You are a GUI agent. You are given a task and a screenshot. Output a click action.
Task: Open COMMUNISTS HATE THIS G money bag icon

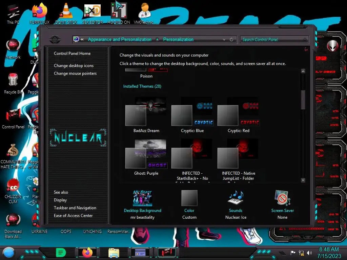13,156
